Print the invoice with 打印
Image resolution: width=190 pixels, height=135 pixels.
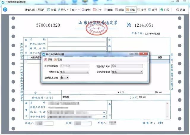(165, 10)
